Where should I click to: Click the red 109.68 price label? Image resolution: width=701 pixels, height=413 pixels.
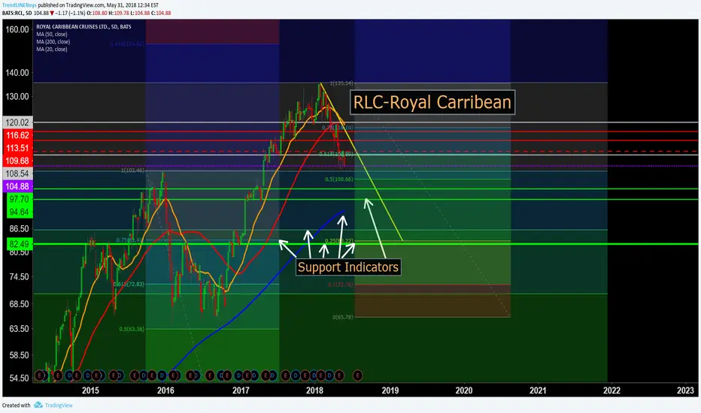point(17,161)
